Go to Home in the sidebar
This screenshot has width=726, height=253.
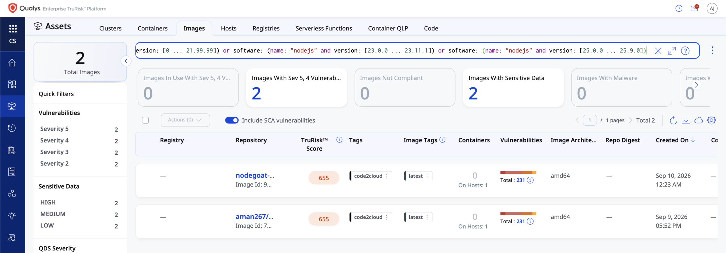click(x=12, y=62)
